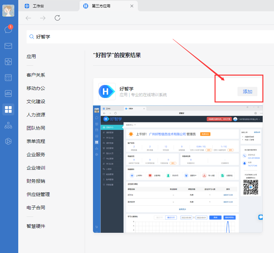Select the 团队协同 category
This screenshot has height=253, width=274.
tap(36, 128)
